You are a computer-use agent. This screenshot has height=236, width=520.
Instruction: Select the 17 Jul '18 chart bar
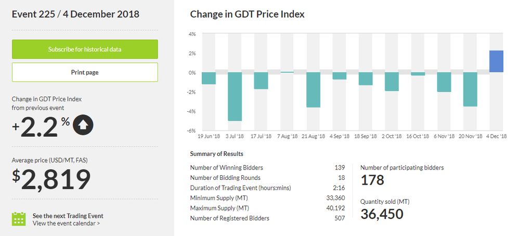click(261, 81)
